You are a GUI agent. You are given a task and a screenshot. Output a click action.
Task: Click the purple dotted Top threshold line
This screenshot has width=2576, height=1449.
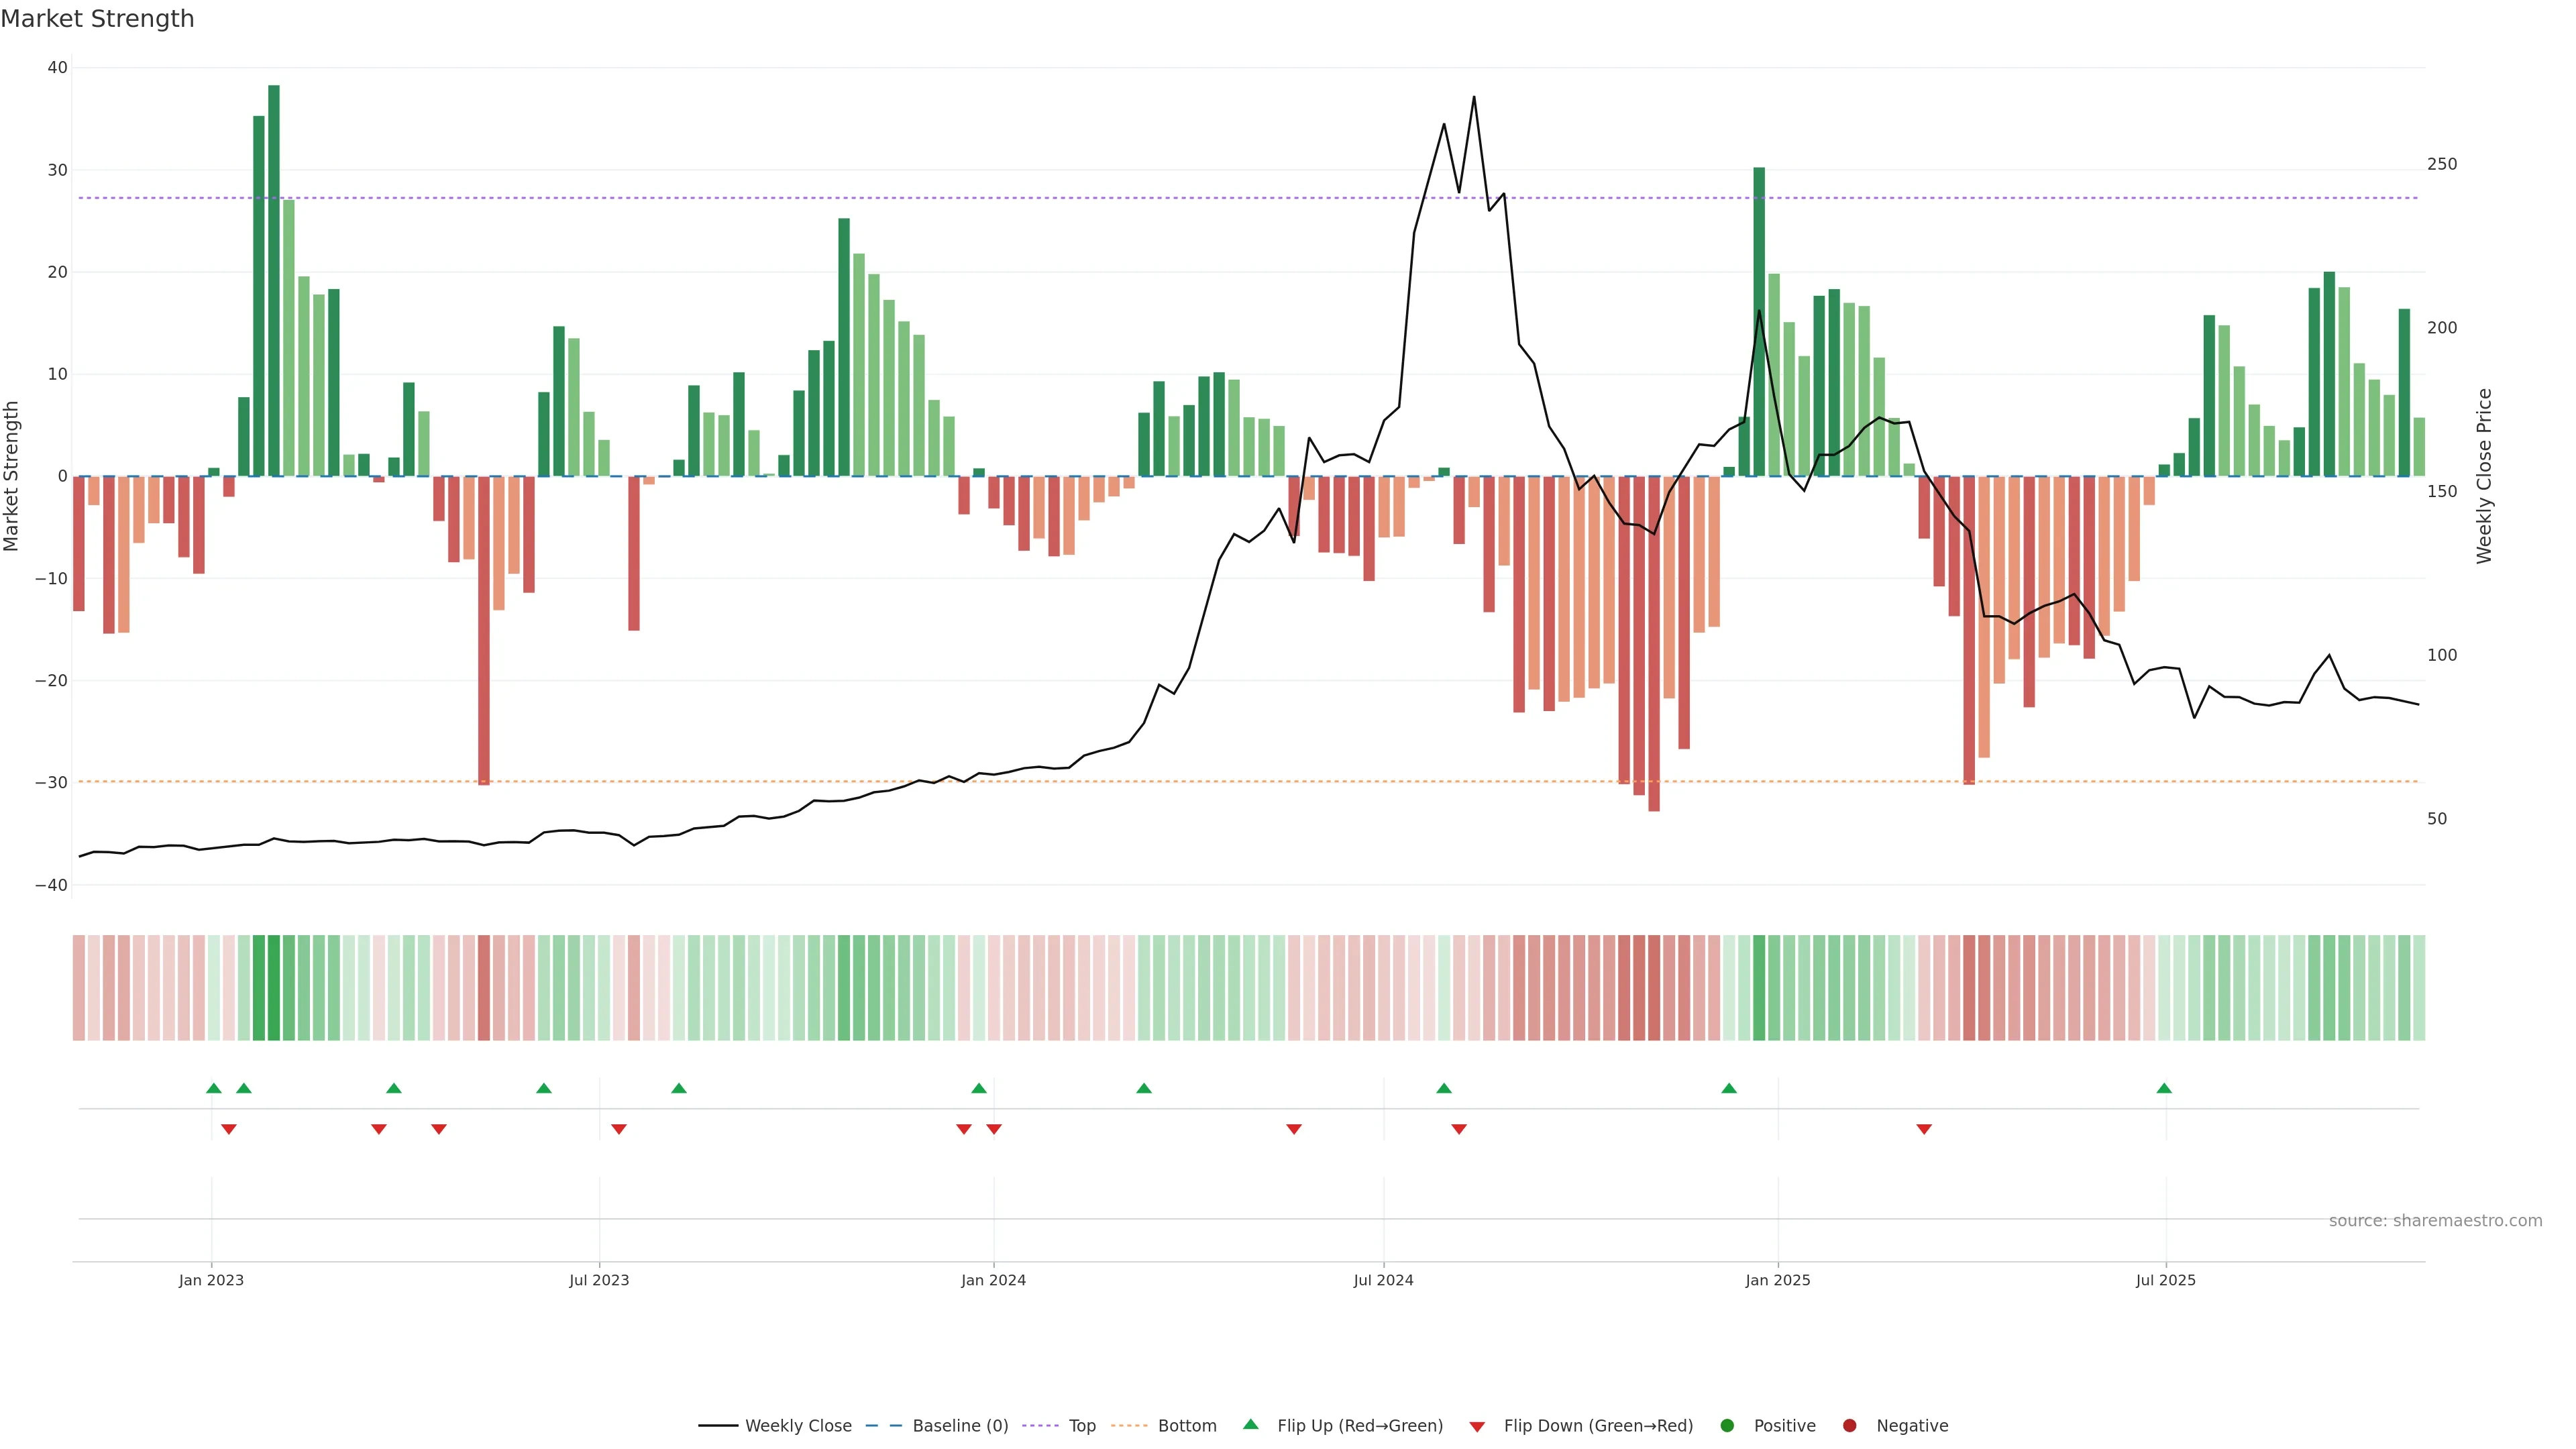tap(1000, 198)
